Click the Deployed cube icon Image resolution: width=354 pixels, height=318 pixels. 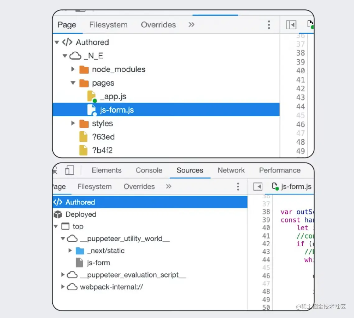(x=58, y=214)
